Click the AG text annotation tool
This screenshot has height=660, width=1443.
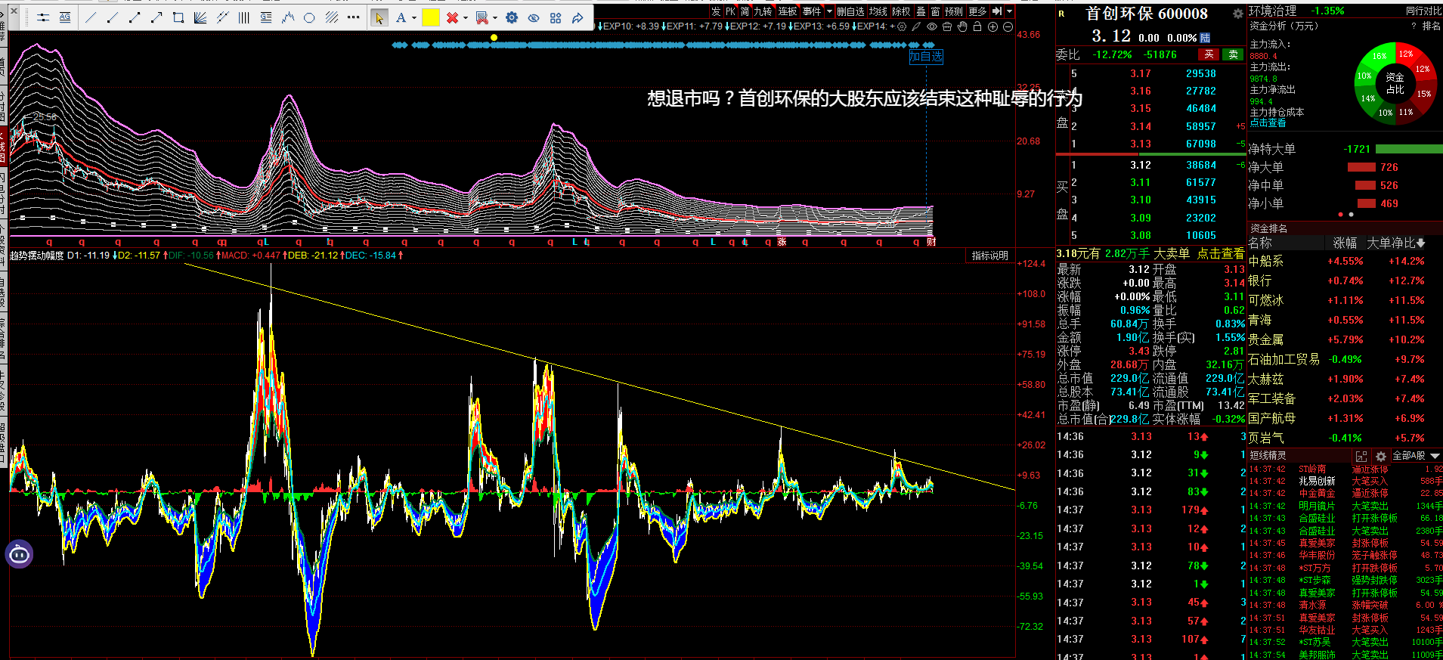pyautogui.click(x=65, y=17)
